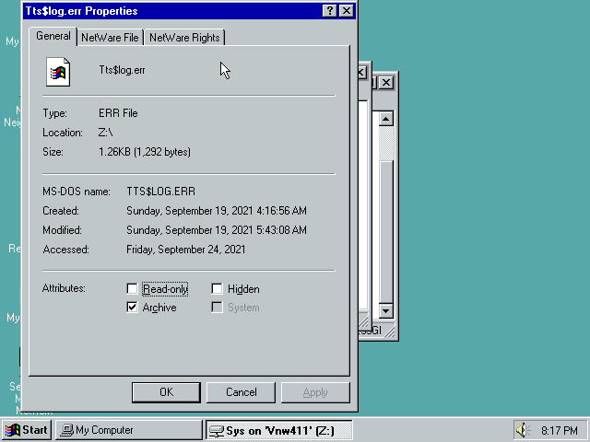The width and height of the screenshot is (590, 442).
Task: Close the rear background window
Action: (x=386, y=82)
